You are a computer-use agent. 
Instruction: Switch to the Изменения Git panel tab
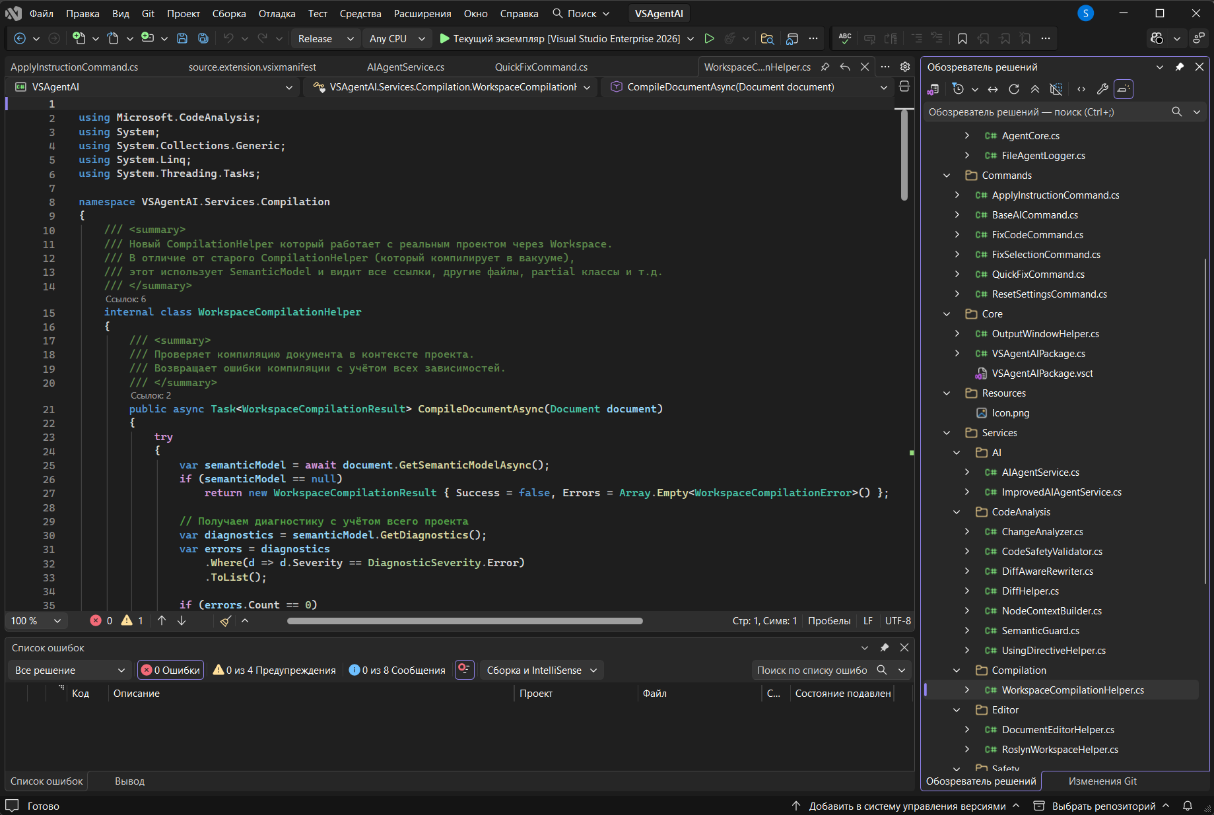point(1102,781)
